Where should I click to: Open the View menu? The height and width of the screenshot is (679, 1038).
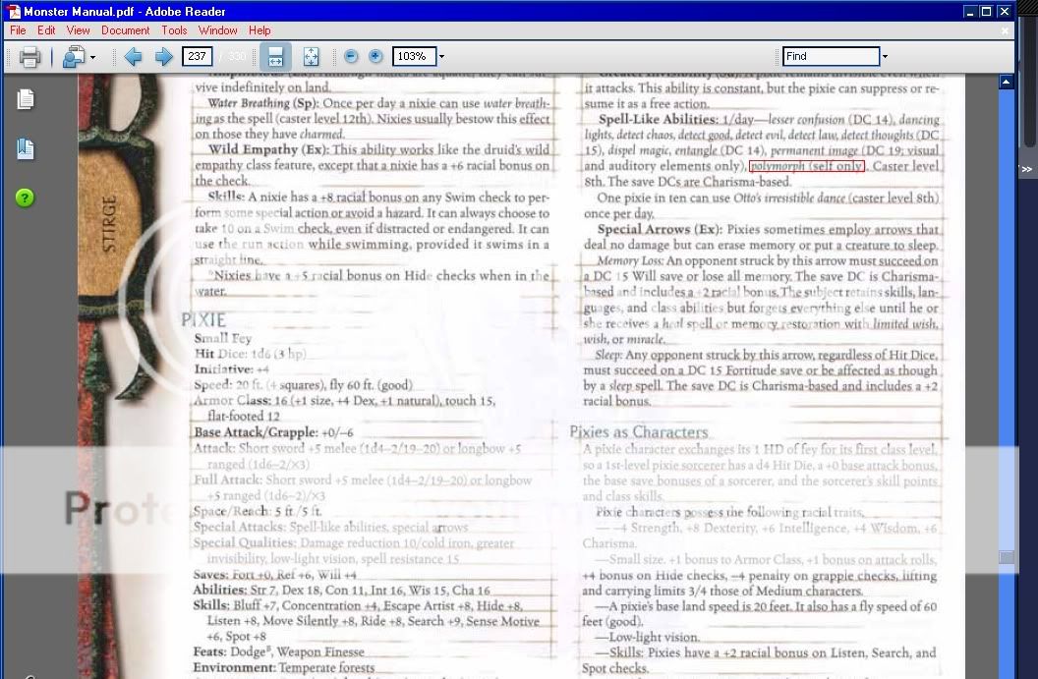coord(79,30)
